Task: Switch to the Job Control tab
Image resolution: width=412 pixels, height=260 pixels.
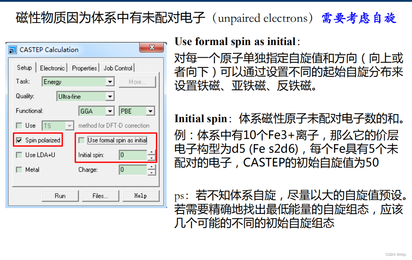Action: tap(118, 68)
